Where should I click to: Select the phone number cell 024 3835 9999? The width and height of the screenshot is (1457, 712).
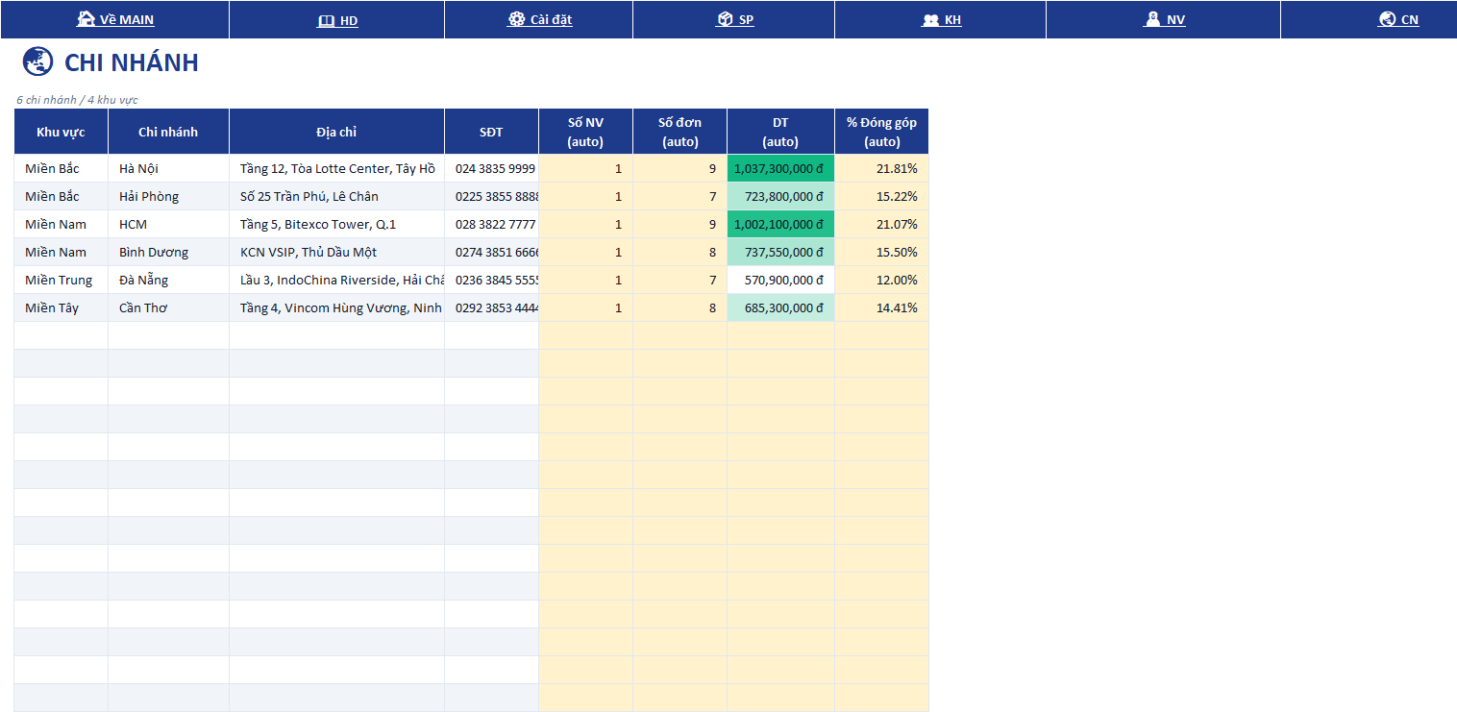pos(491,168)
